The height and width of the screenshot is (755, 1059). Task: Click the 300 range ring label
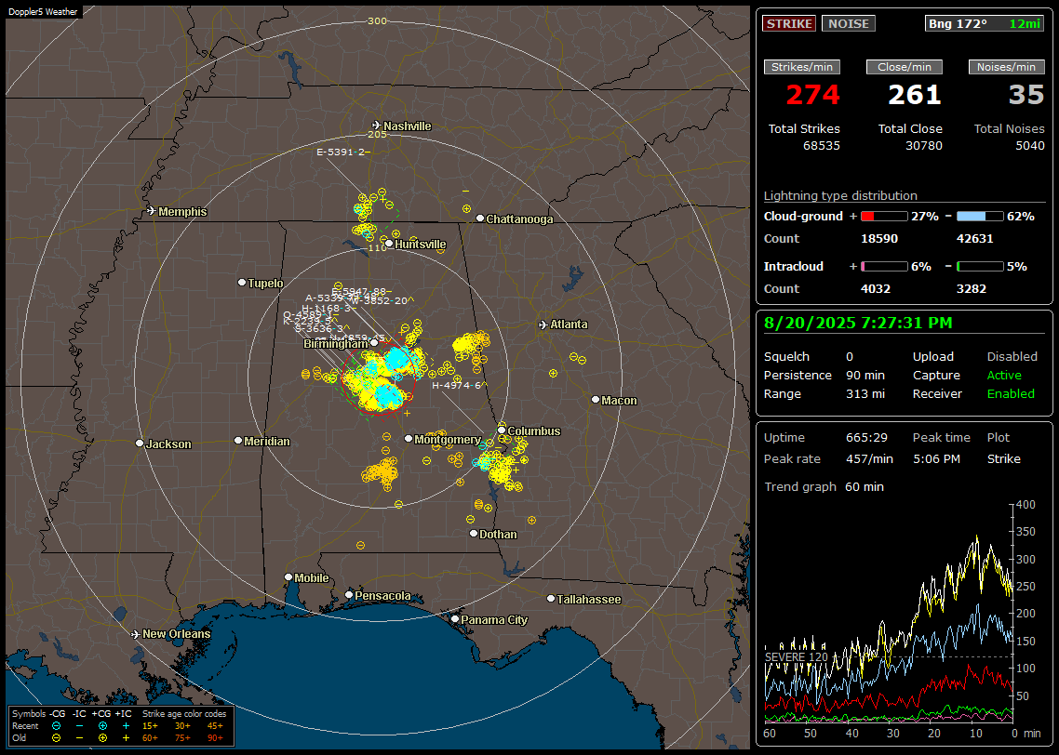coord(377,20)
